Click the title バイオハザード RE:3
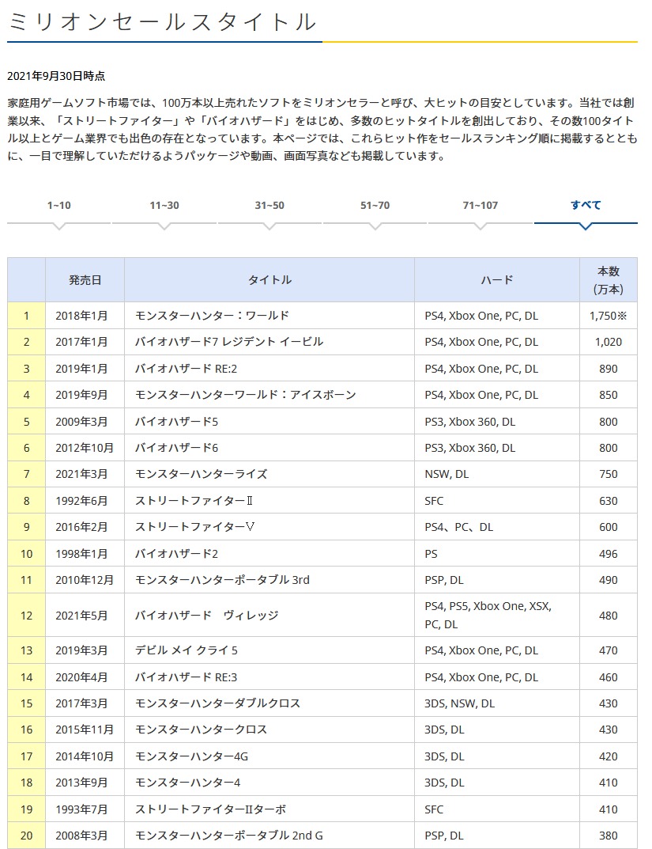The height and width of the screenshot is (849, 652). pyautogui.click(x=186, y=677)
